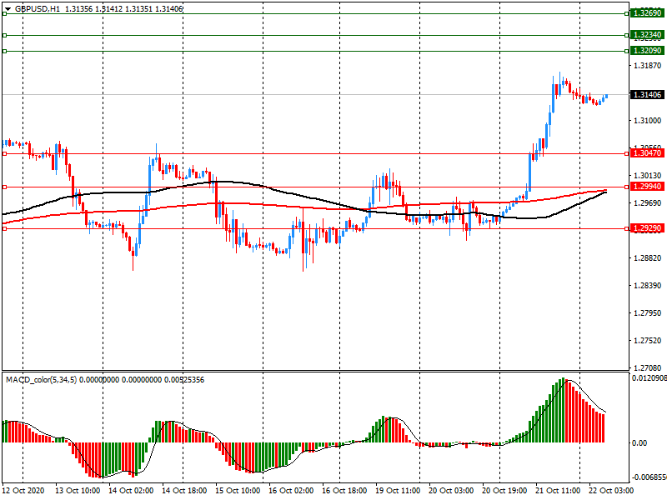Image resolution: width=667 pixels, height=500 pixels.
Task: Click the 15 Oct 10:00 time axis label
Action: pyautogui.click(x=238, y=490)
